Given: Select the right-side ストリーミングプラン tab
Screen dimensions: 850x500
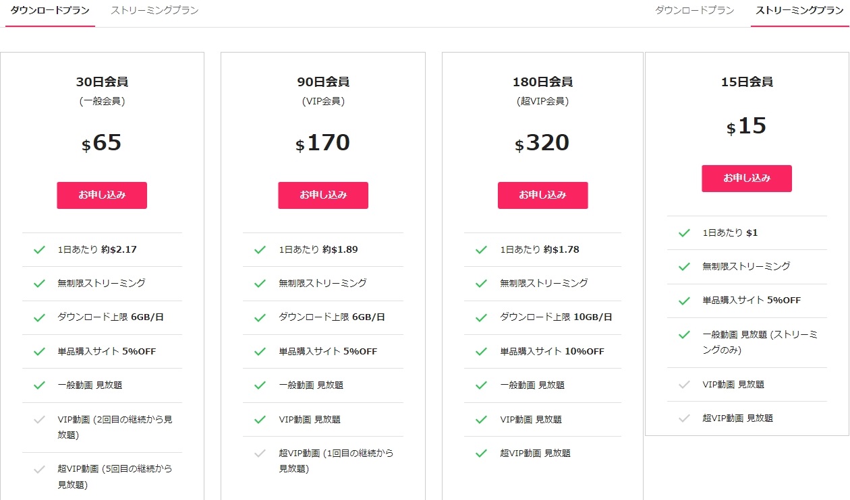Looking at the screenshot, I should [799, 11].
